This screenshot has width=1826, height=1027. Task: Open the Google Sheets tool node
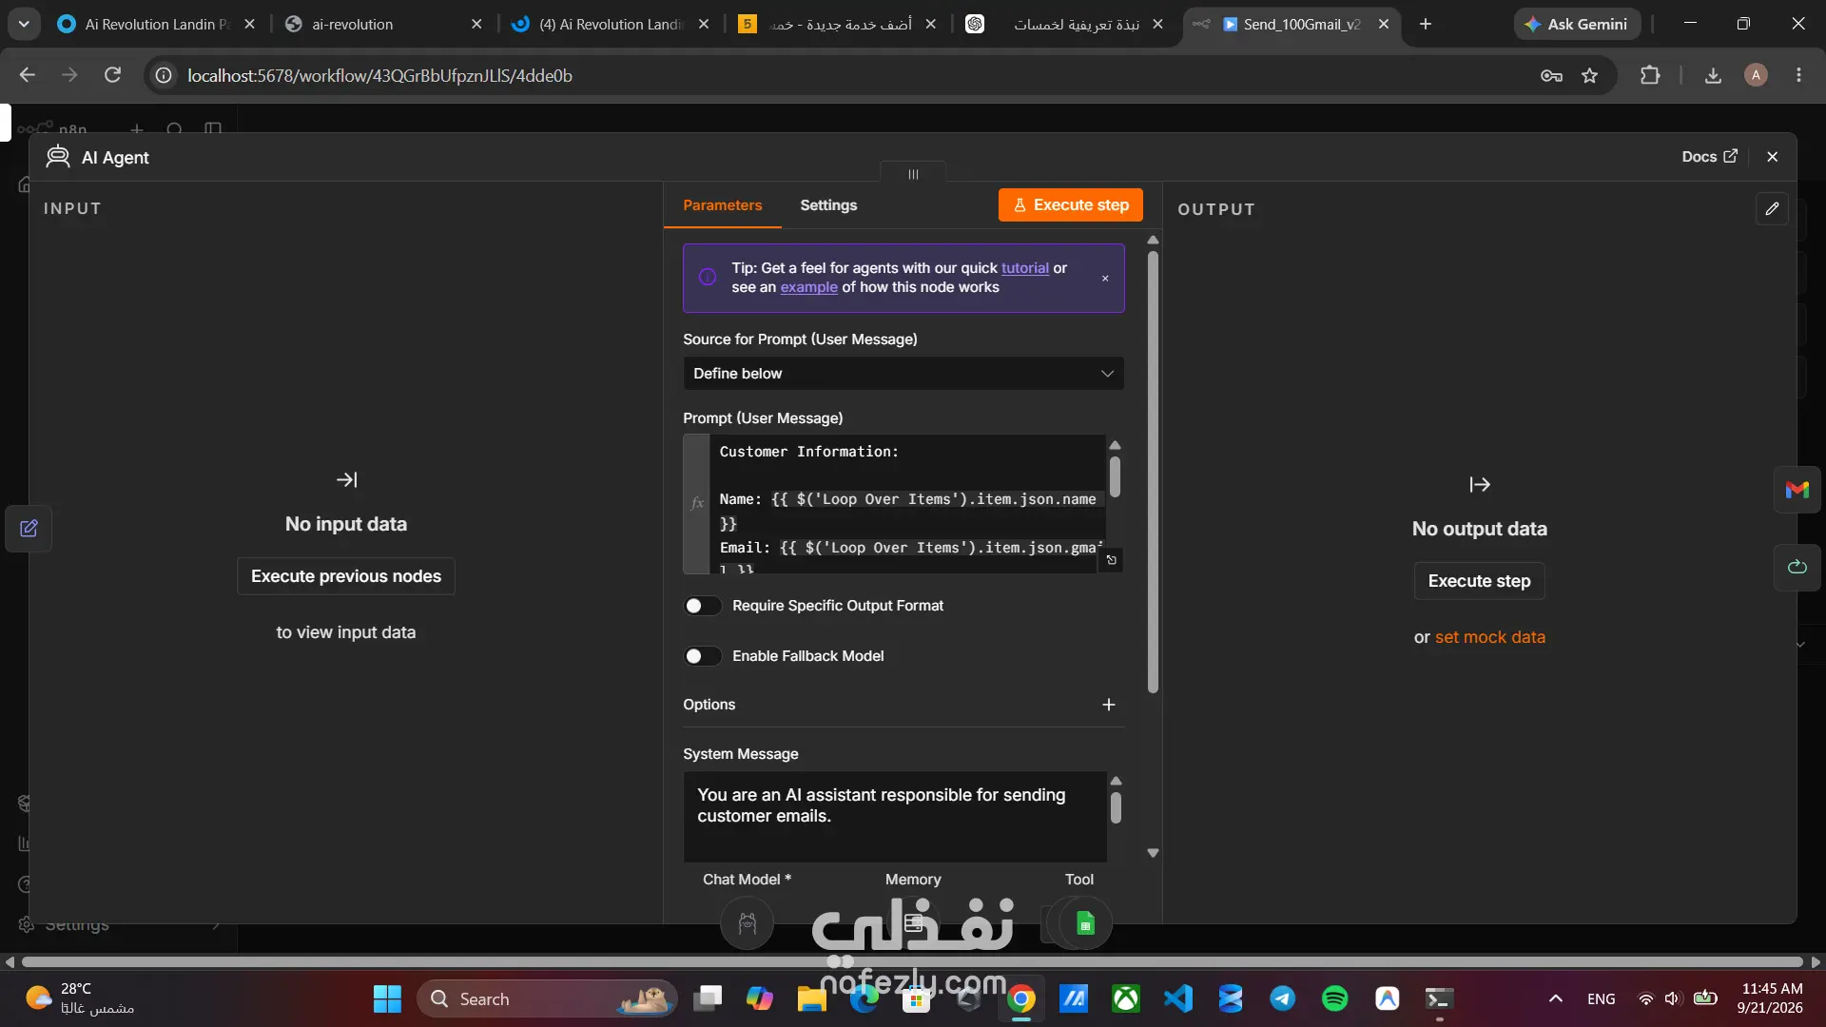pos(1085,922)
